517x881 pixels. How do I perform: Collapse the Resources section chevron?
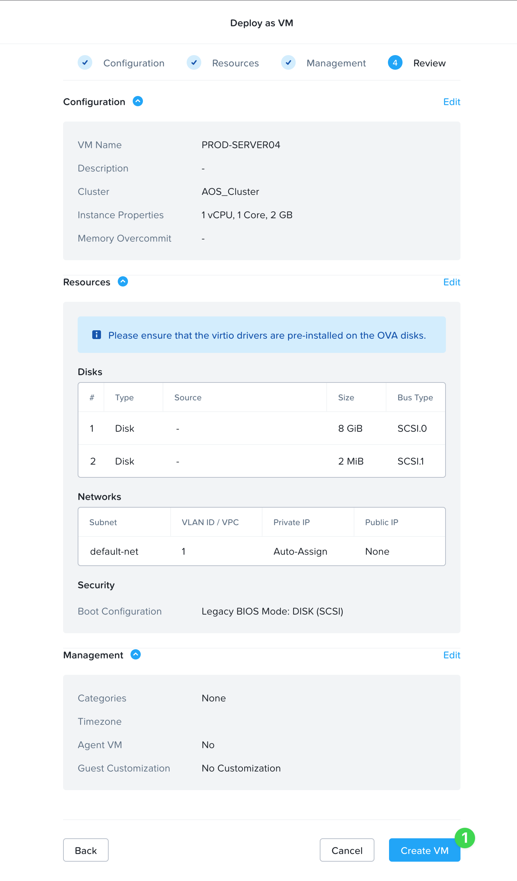pyautogui.click(x=123, y=281)
